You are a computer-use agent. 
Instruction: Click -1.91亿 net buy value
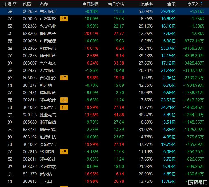(x=197, y=11)
